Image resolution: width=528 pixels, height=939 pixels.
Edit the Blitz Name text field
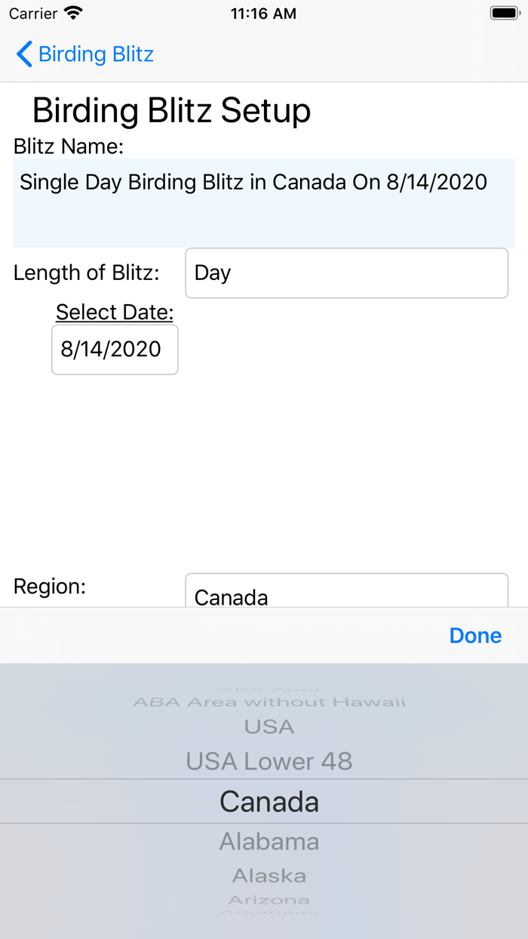[264, 202]
